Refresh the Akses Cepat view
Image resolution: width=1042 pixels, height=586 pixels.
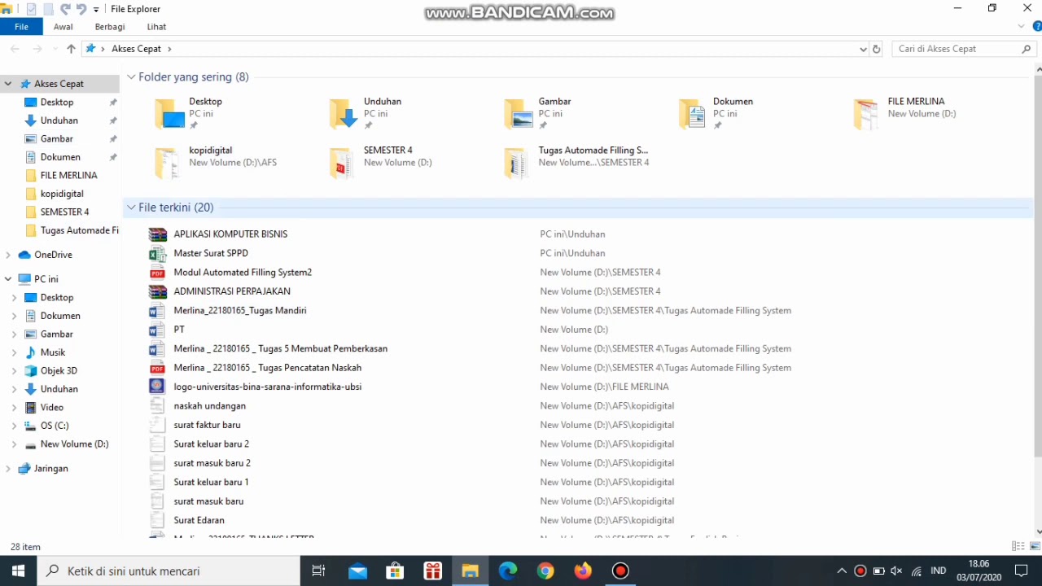coord(877,49)
